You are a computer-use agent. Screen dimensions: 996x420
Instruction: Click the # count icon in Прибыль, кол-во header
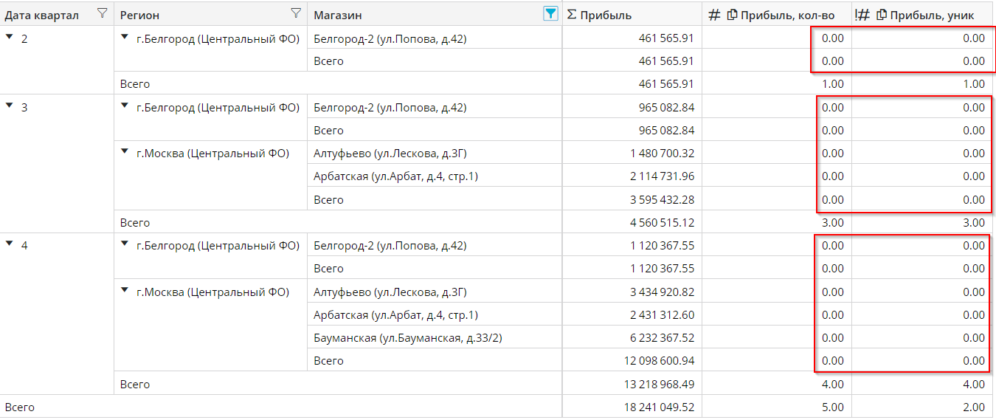point(713,15)
